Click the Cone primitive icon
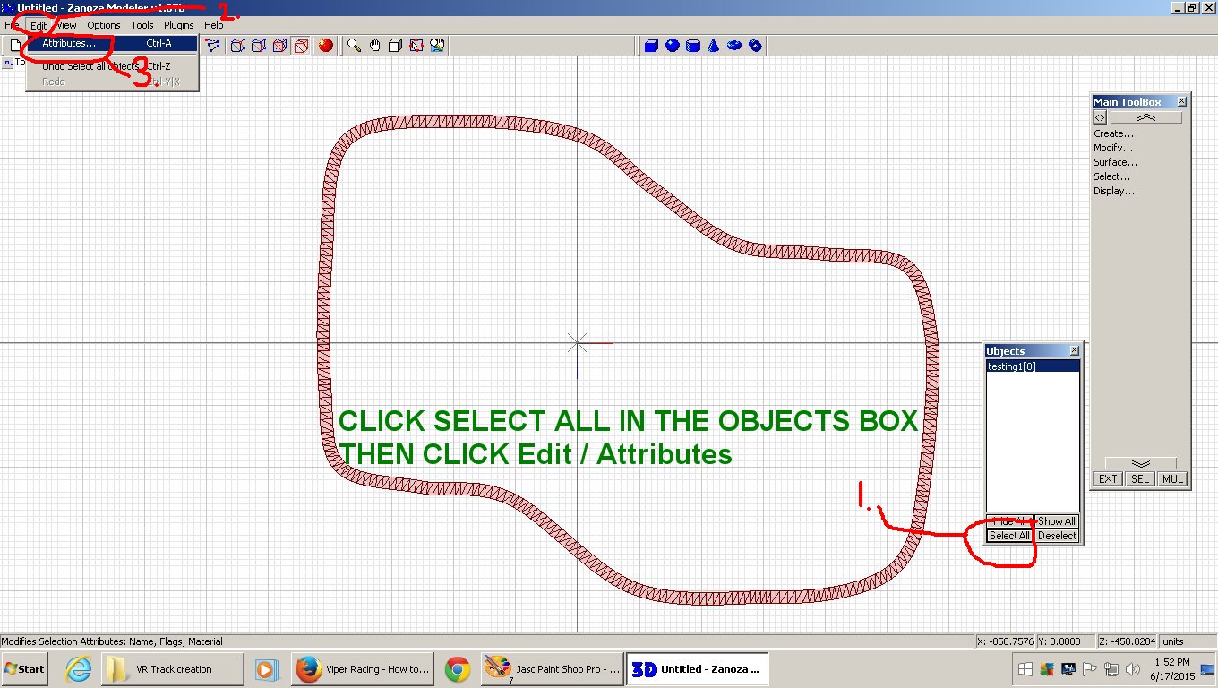 (x=714, y=45)
